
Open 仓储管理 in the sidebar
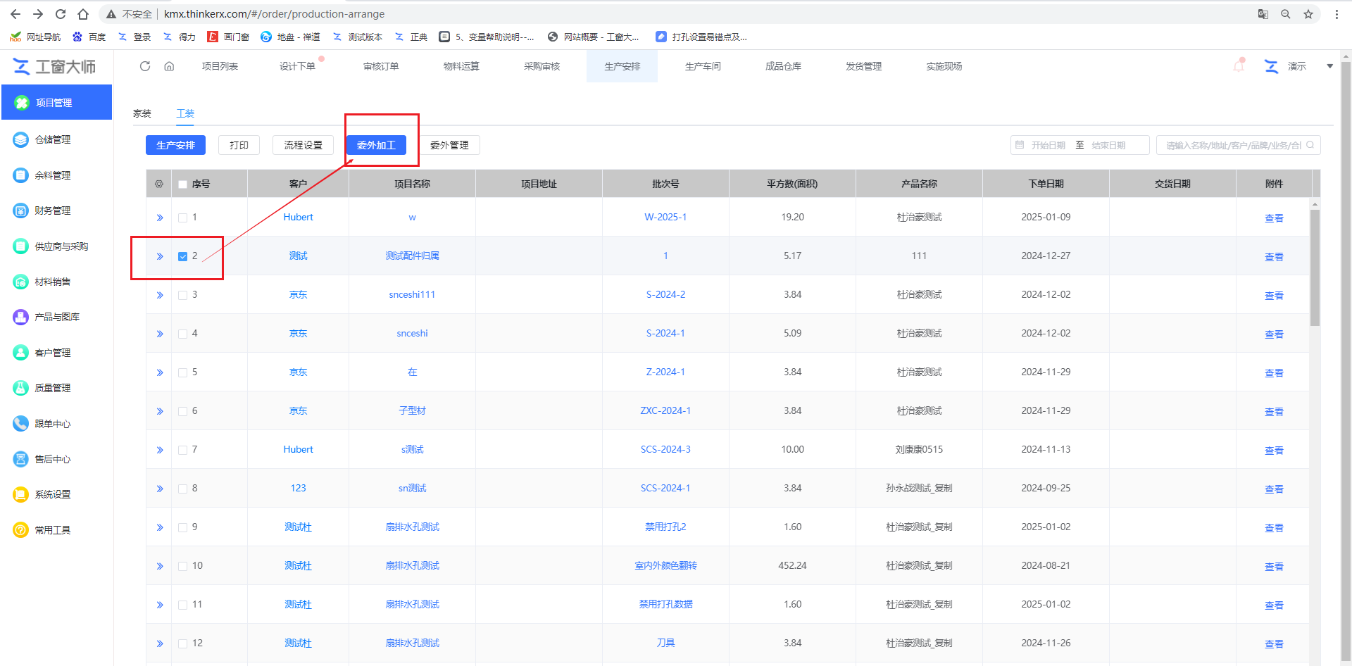53,139
